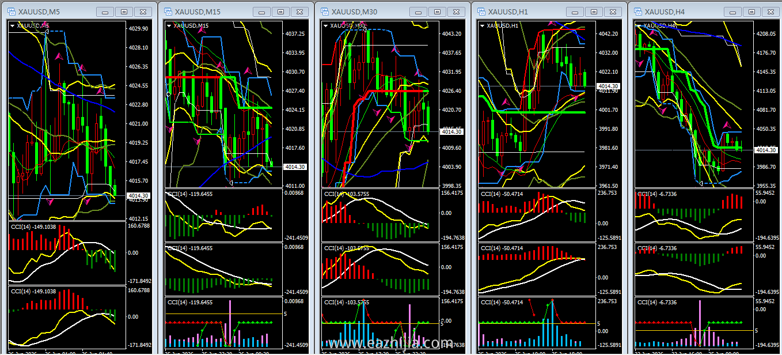This screenshot has height=355, width=782.
Task: Select the XAUUSD,M5 window title text
Action: (x=40, y=12)
